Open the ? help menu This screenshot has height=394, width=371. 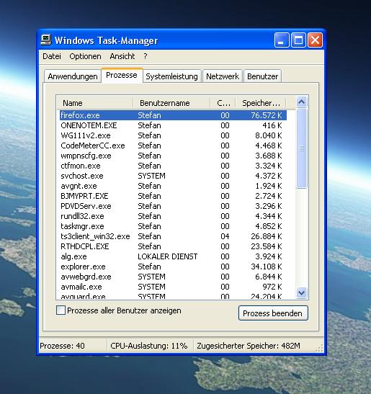[146, 56]
